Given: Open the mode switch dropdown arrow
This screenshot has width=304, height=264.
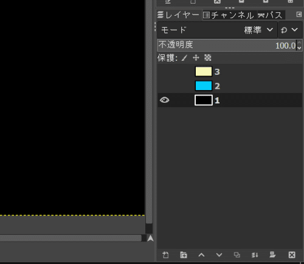Looking at the screenshot, I should [x=290, y=30].
